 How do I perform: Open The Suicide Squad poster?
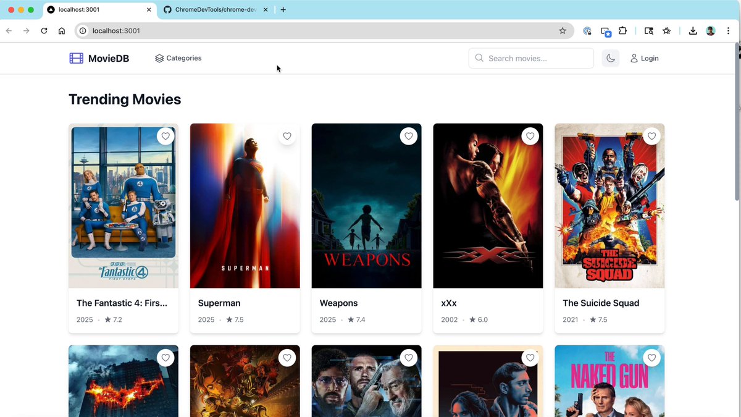click(609, 206)
